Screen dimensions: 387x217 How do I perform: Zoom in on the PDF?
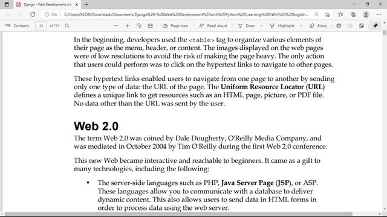click(x=128, y=26)
